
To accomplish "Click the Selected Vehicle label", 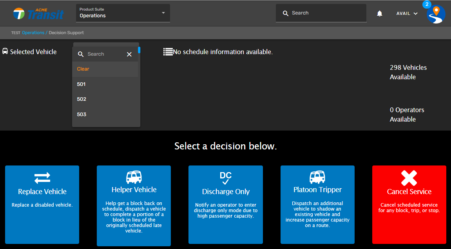I will pos(33,52).
